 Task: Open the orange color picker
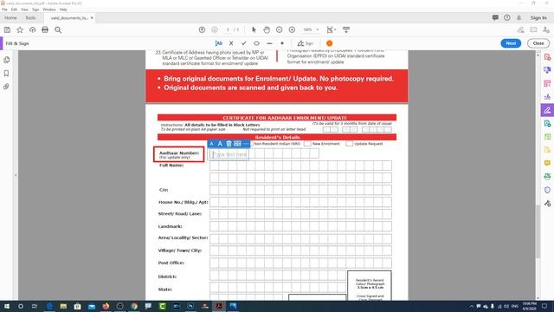(x=329, y=43)
